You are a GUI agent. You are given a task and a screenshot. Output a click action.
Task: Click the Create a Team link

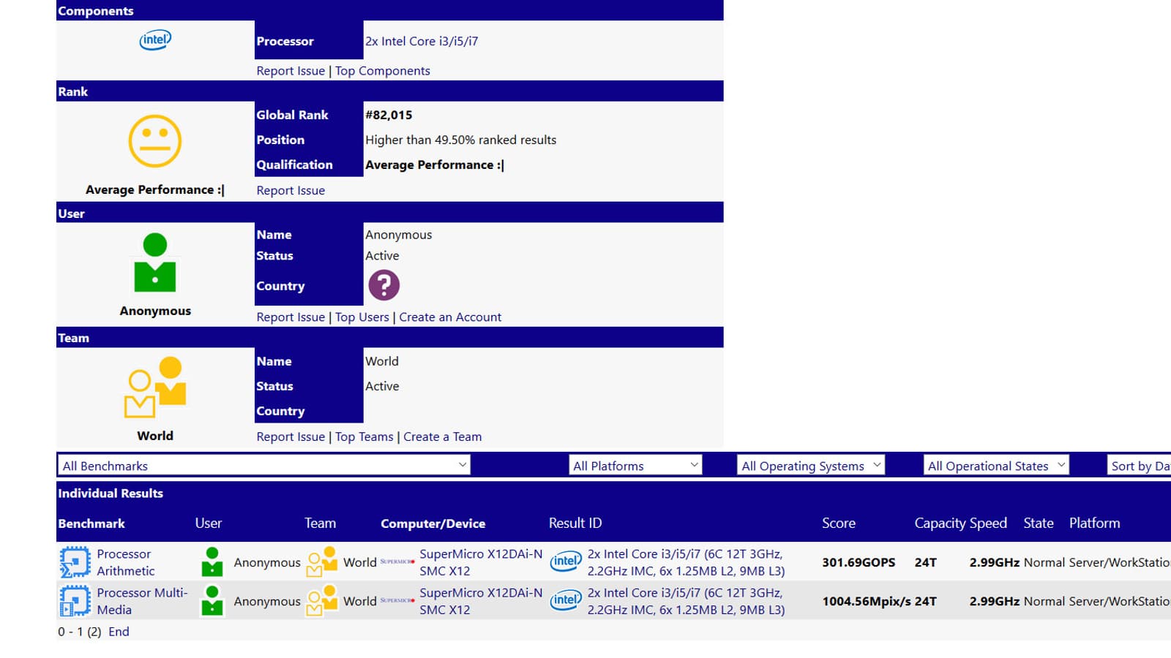pos(443,436)
